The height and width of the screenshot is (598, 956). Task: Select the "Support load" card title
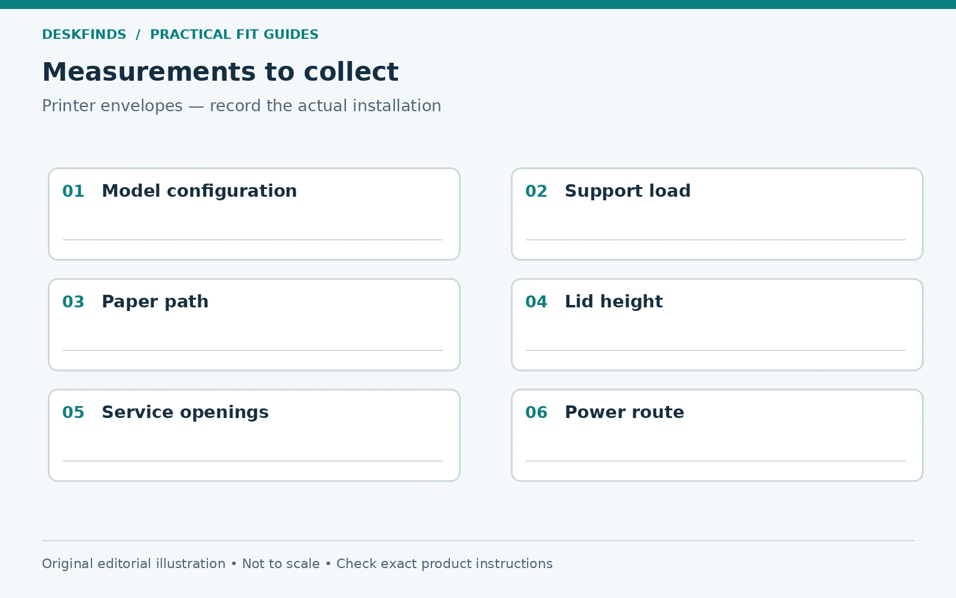click(x=627, y=191)
